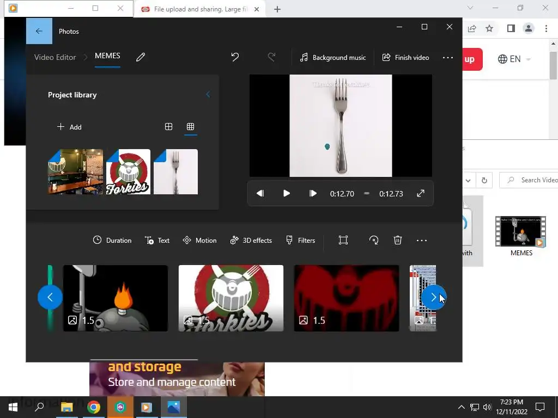558x418 pixels.
Task: Open File Explorer from the taskbar
Action: coord(66,407)
